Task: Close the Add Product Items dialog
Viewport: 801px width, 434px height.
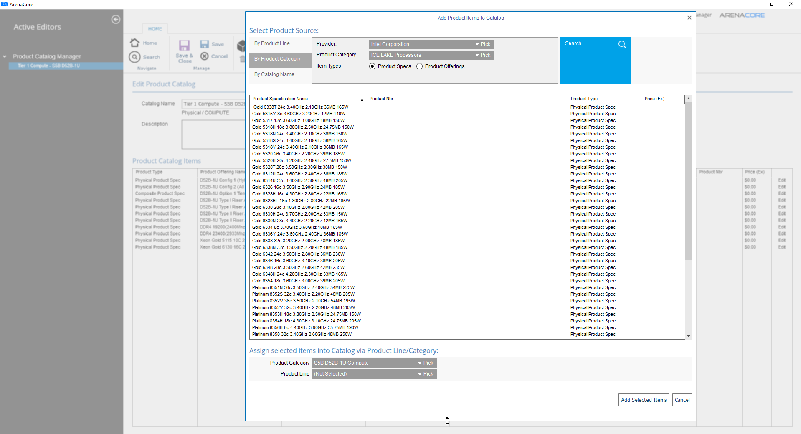Action: (x=689, y=18)
